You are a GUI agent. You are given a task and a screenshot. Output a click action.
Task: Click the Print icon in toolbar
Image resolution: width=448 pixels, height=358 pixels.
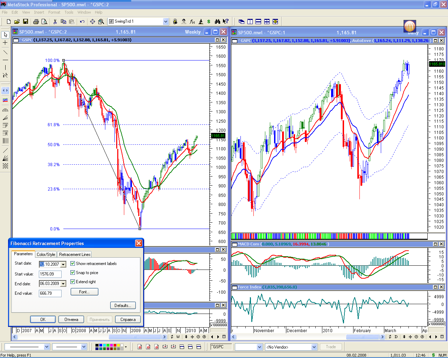[x=36, y=22]
